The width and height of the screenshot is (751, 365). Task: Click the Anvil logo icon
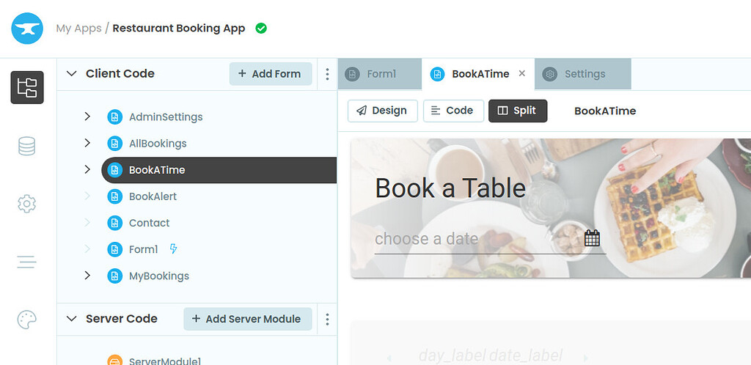(27, 29)
